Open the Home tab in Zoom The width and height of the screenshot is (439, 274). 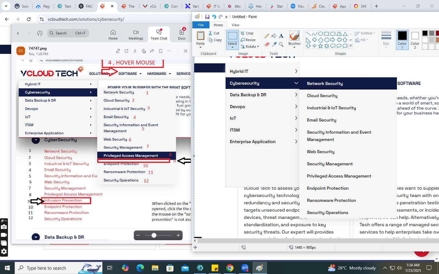coord(113,35)
